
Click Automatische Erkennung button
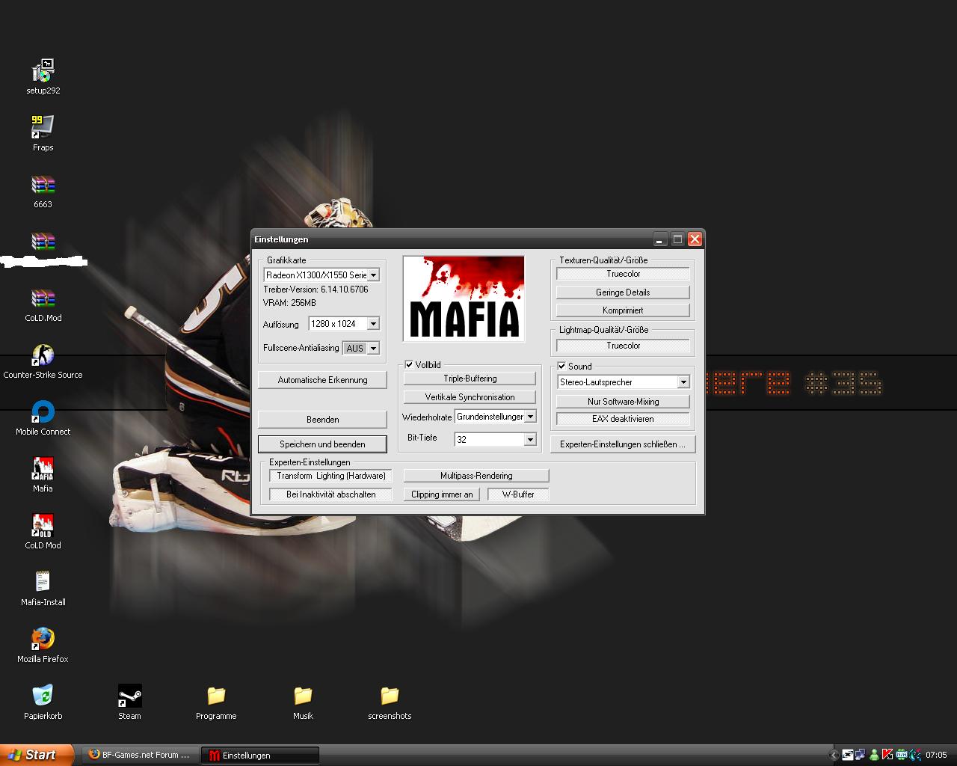coord(322,380)
